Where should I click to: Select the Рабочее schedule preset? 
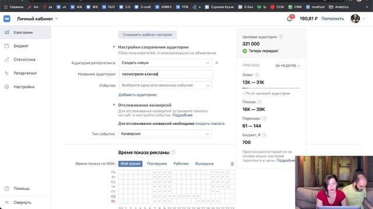(x=181, y=164)
